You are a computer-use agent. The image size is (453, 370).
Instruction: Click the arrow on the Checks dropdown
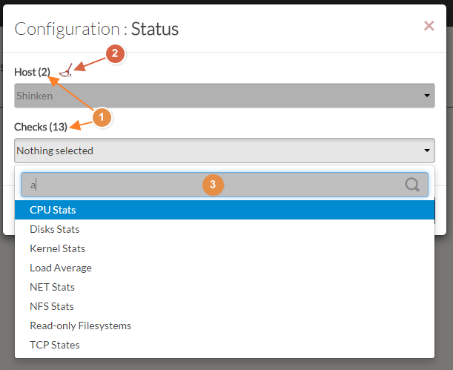pos(427,151)
